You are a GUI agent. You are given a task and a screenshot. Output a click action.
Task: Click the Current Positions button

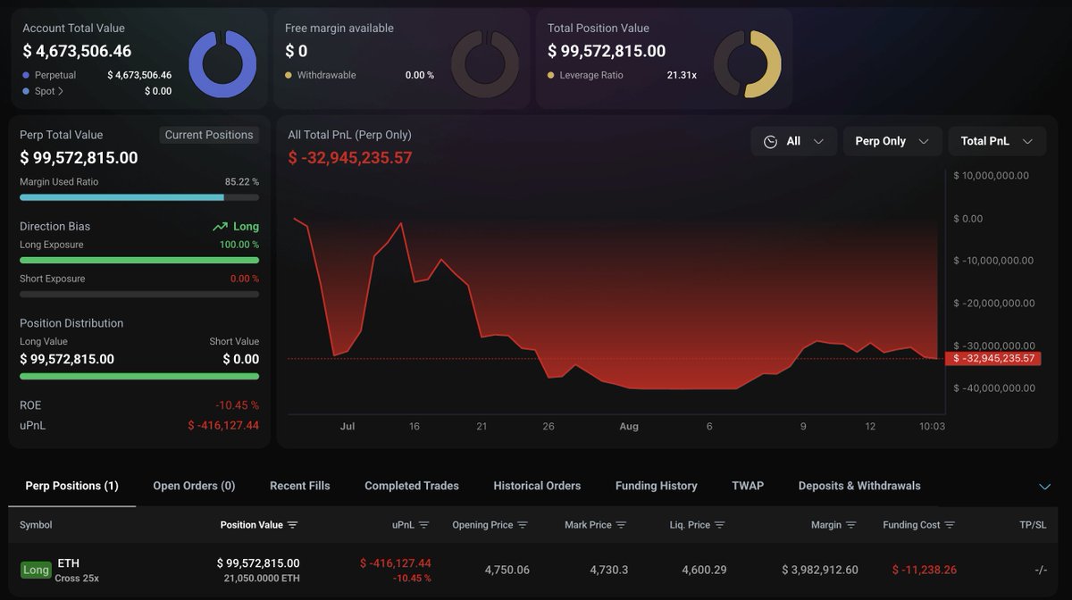(x=209, y=135)
